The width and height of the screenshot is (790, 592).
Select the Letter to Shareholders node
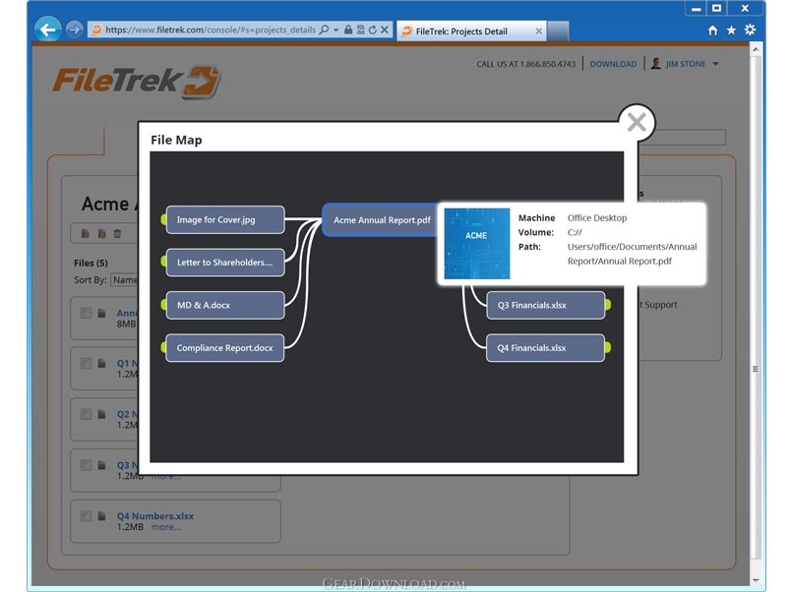pos(225,263)
